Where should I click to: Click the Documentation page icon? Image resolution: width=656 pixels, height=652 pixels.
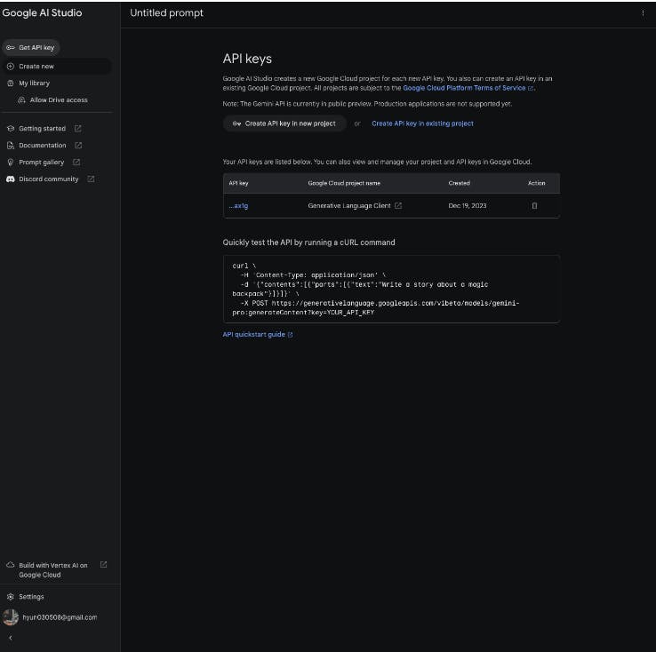pyautogui.click(x=11, y=145)
